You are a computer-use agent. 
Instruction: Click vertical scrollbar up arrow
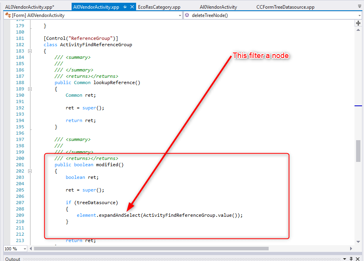click(x=358, y=30)
